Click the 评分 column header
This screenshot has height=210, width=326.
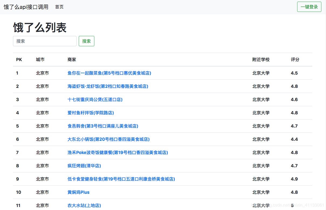tap(295, 59)
